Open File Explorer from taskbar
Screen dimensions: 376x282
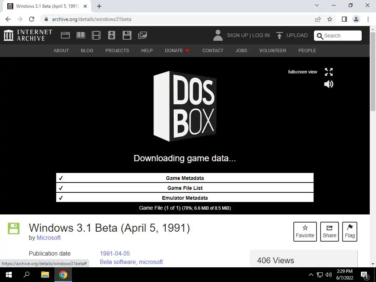(x=45, y=275)
